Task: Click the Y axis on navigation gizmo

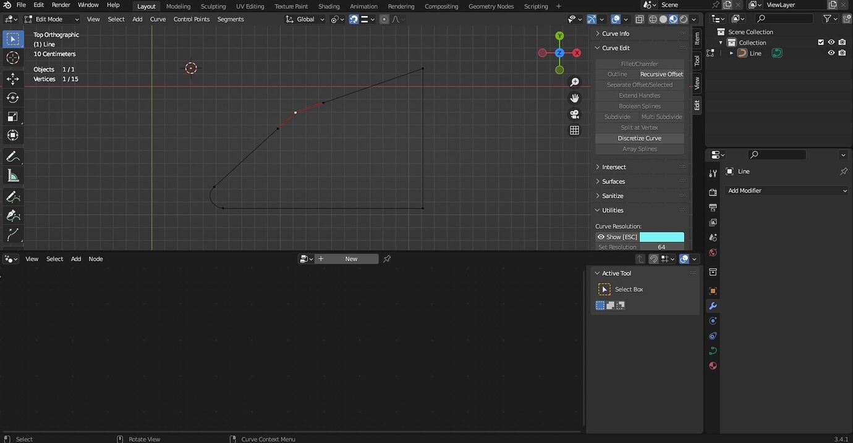Action: click(x=559, y=36)
